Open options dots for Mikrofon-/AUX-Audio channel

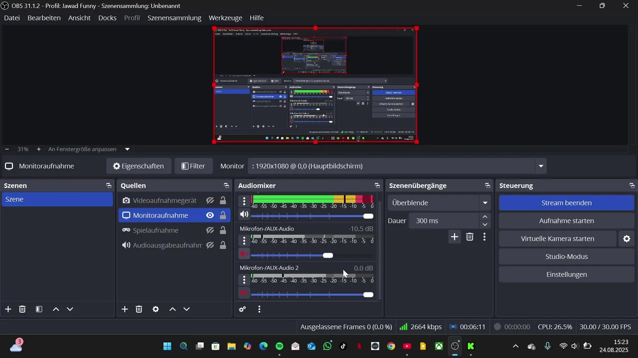(244, 241)
